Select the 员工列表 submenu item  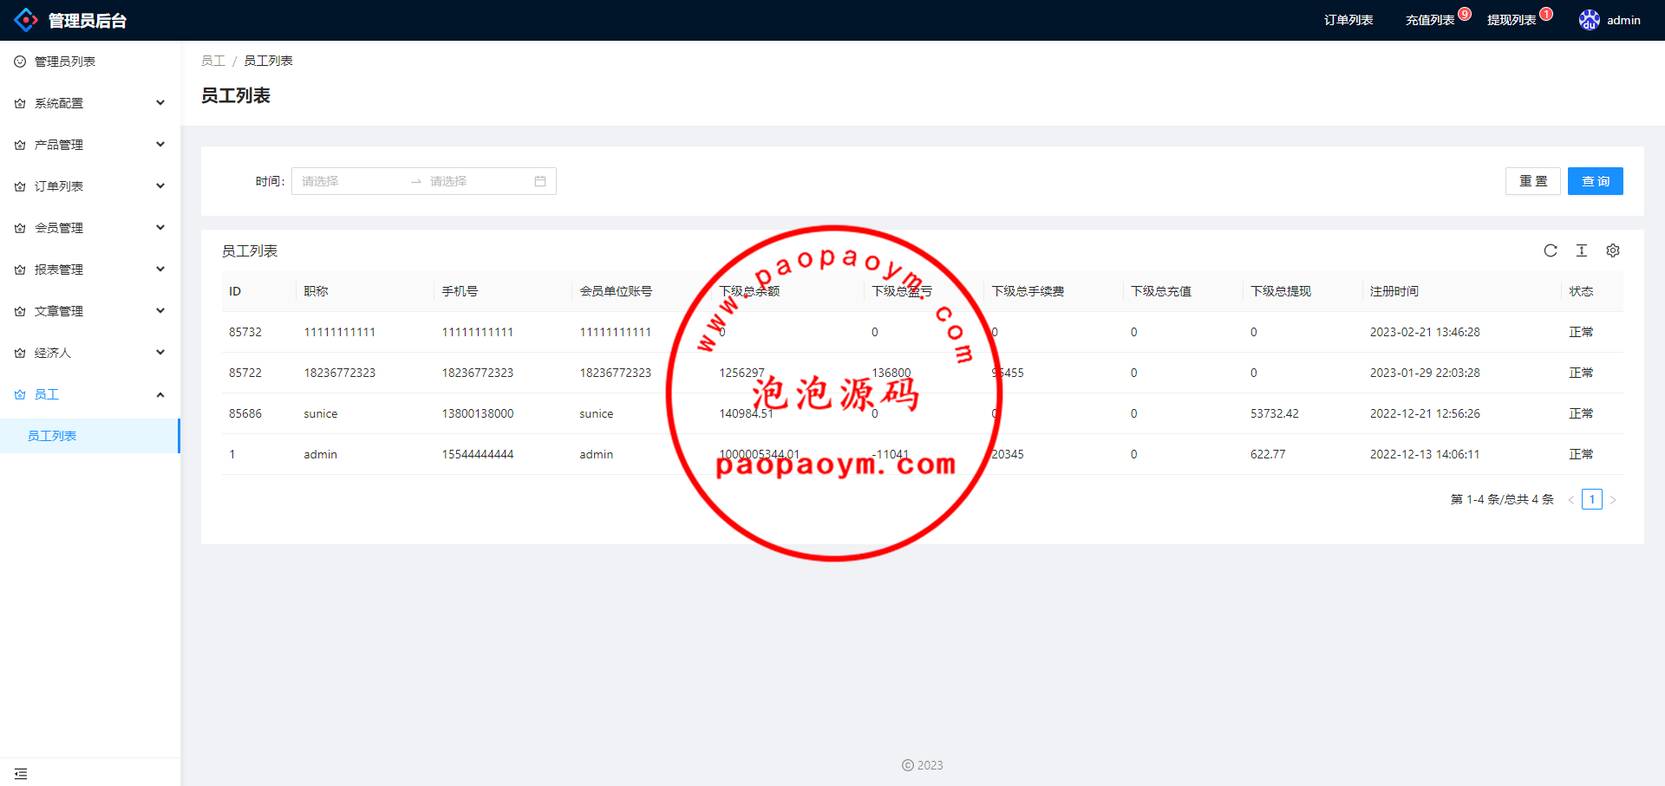[x=52, y=436]
